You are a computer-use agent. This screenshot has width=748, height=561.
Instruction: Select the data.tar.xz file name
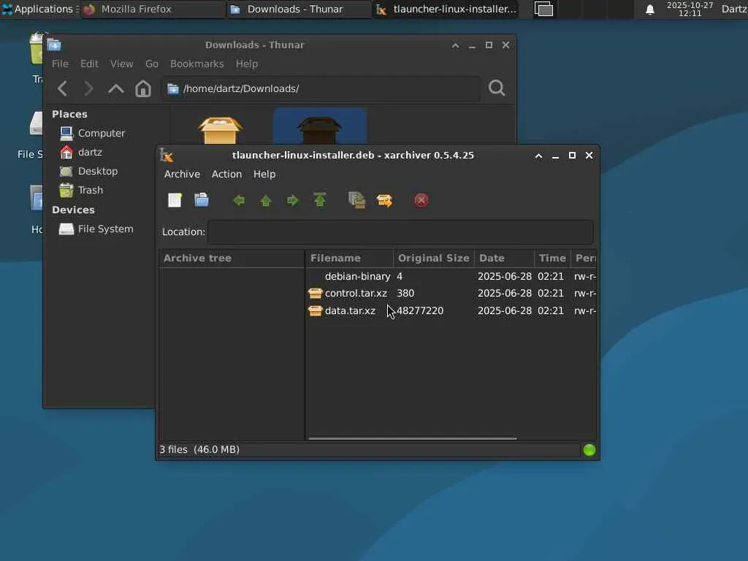pyautogui.click(x=350, y=311)
